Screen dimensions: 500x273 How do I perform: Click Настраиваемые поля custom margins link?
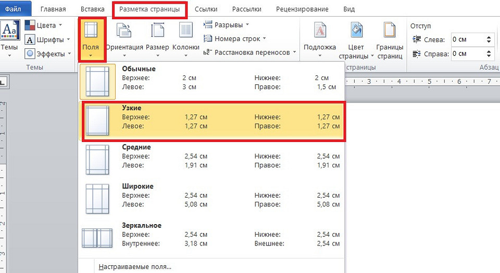click(x=134, y=267)
